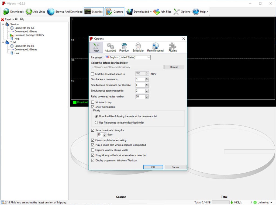The width and height of the screenshot is (276, 205).
Task: Uncheck Save downloads history for checkbox
Action: (93, 130)
